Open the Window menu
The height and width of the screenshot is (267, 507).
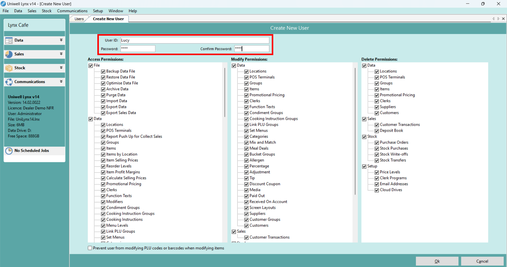pos(116,11)
